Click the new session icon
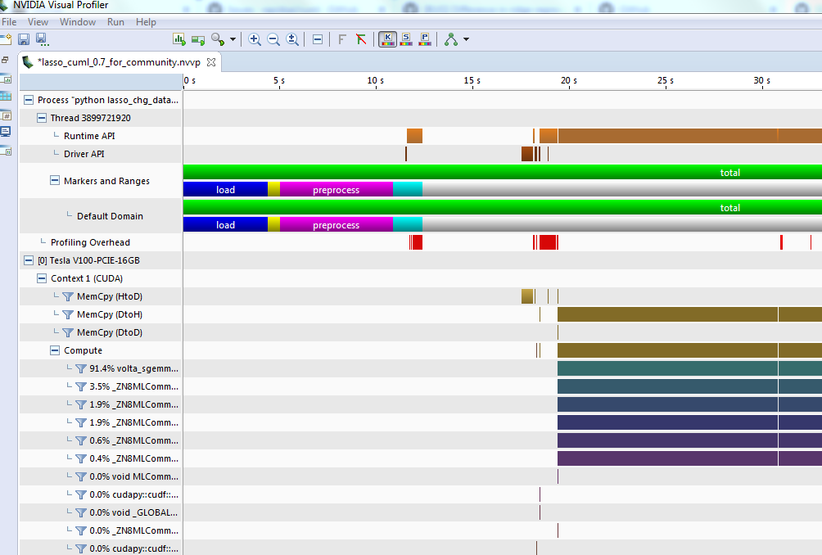Image resolution: width=822 pixels, height=555 pixels. click(5, 39)
